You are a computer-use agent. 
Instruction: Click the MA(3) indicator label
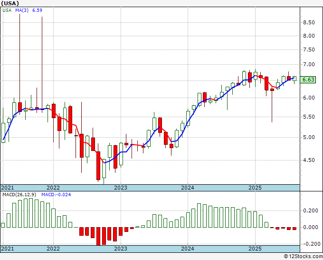point(22,10)
